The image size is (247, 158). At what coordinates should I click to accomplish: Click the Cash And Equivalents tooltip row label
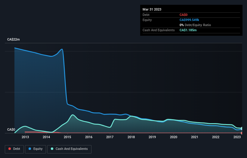(159, 30)
